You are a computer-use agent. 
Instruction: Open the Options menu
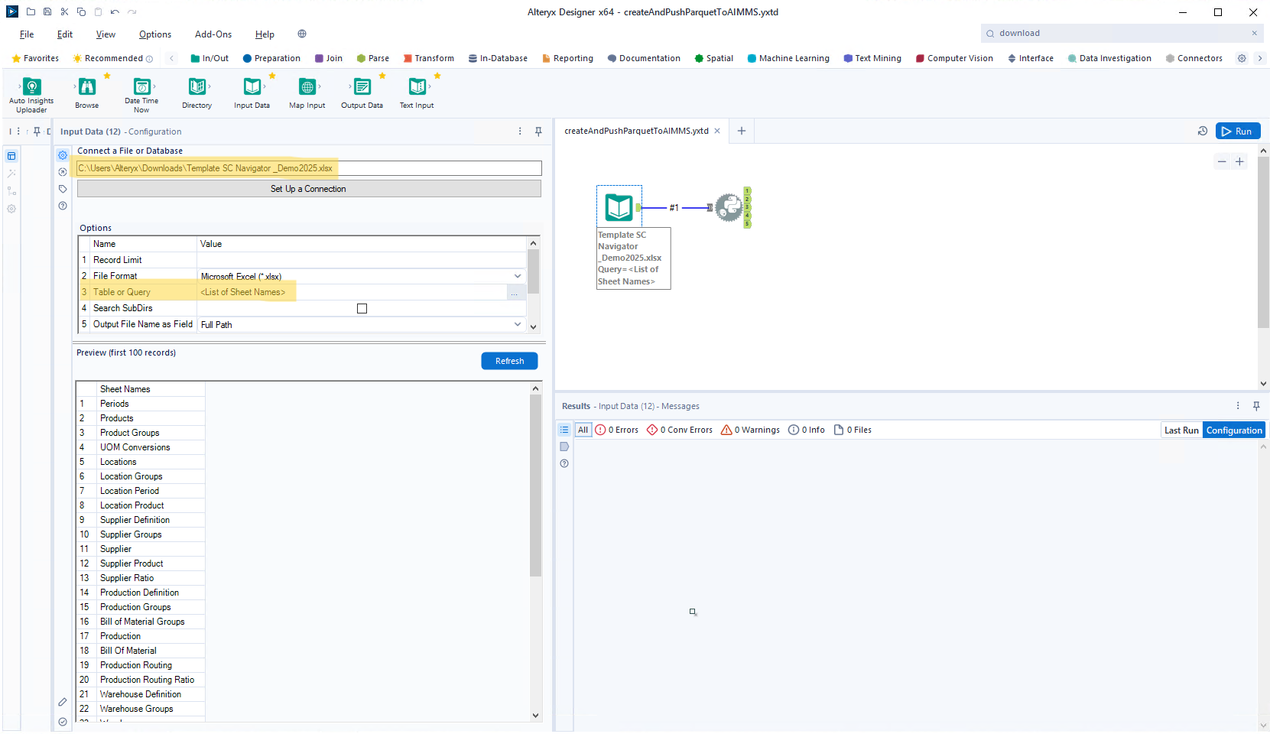155,34
